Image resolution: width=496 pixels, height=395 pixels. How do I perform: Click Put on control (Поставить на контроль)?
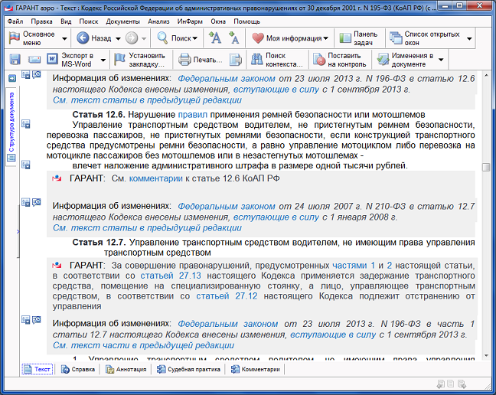coord(339,59)
